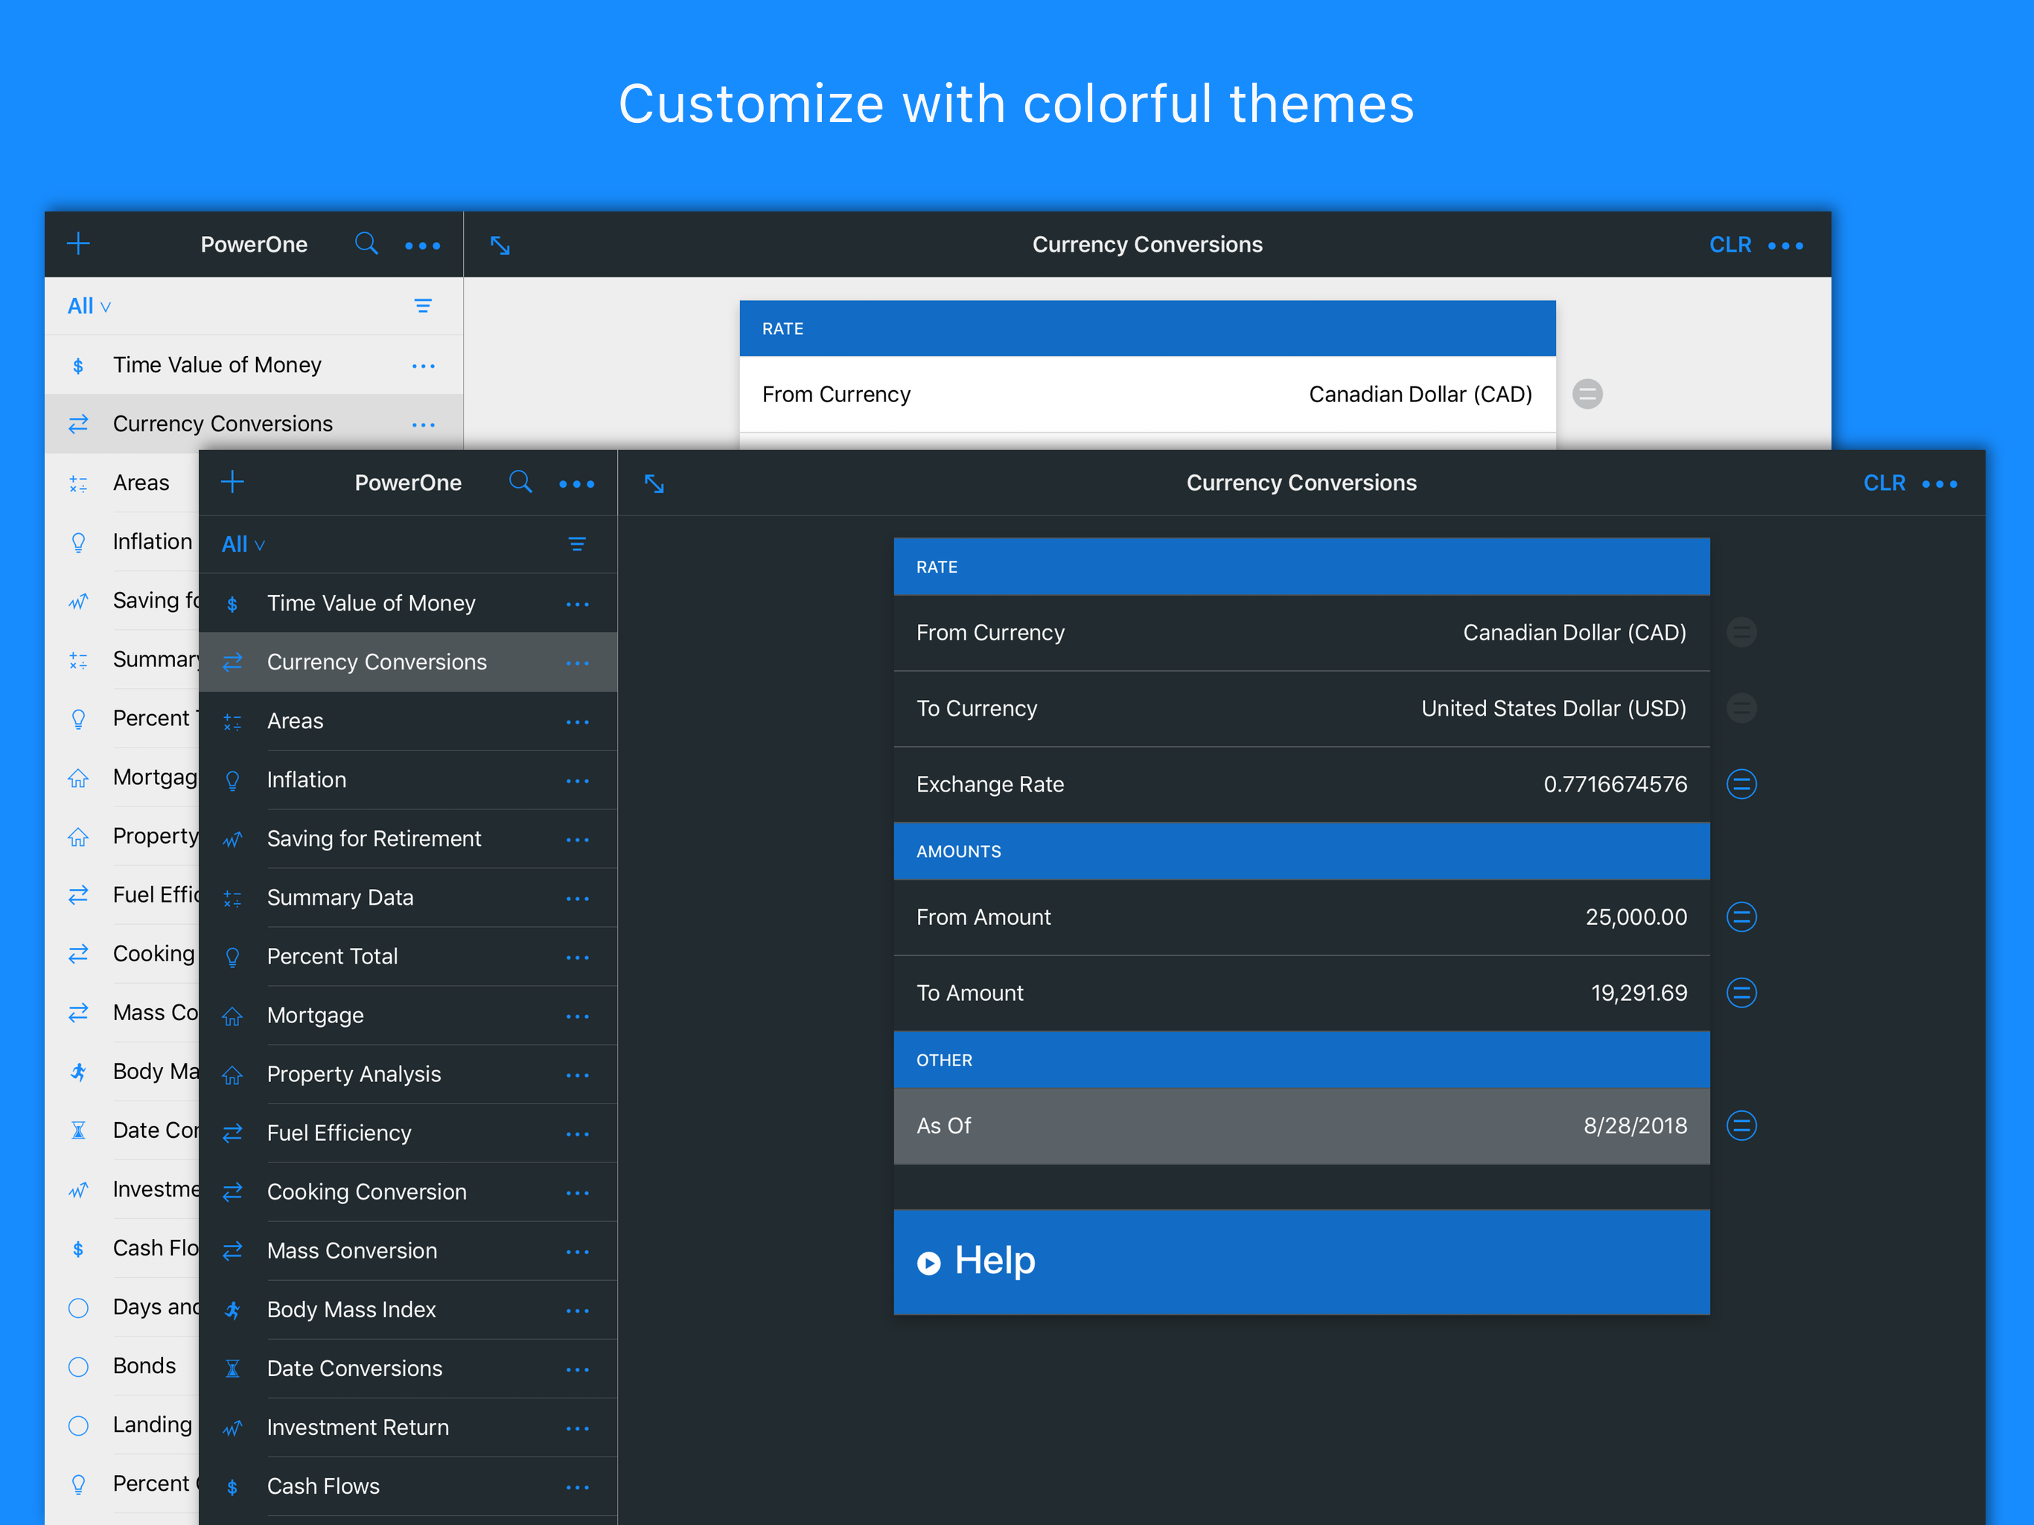Select Bonds in the light window sidebar
The width and height of the screenshot is (2034, 1525).
point(122,1366)
